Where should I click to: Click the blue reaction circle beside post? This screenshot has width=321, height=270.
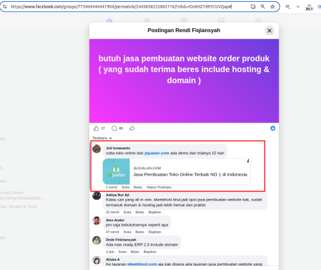tap(273, 128)
